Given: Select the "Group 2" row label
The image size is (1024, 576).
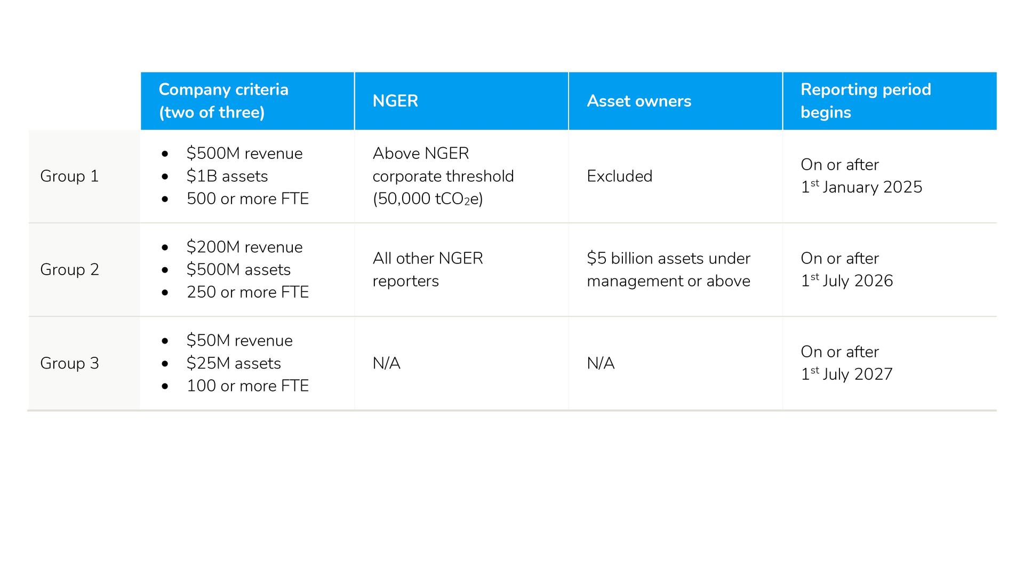Looking at the screenshot, I should pos(69,269).
